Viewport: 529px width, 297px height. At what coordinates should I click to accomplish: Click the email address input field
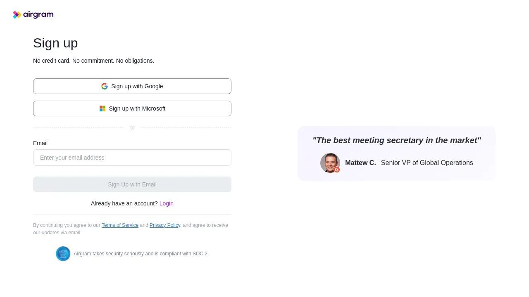(x=132, y=158)
